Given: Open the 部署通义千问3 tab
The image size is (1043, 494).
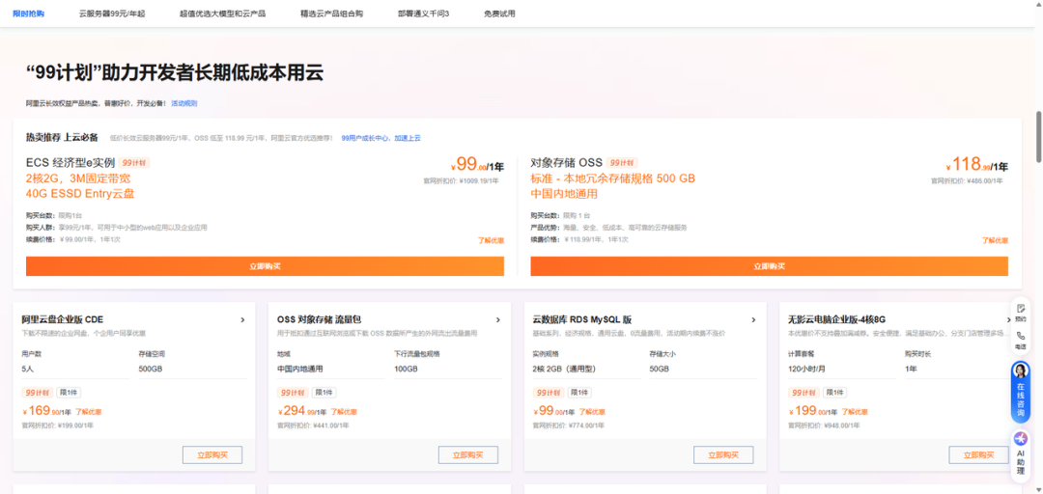Looking at the screenshot, I should coord(424,14).
